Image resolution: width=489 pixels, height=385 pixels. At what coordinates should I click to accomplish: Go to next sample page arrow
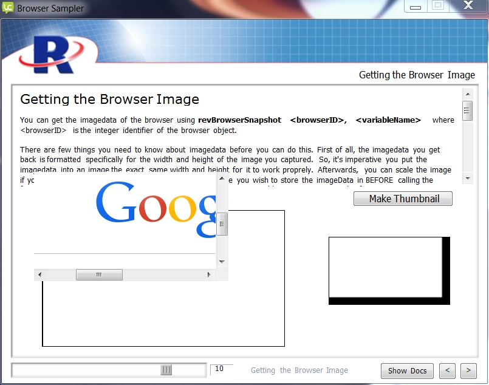click(x=468, y=370)
